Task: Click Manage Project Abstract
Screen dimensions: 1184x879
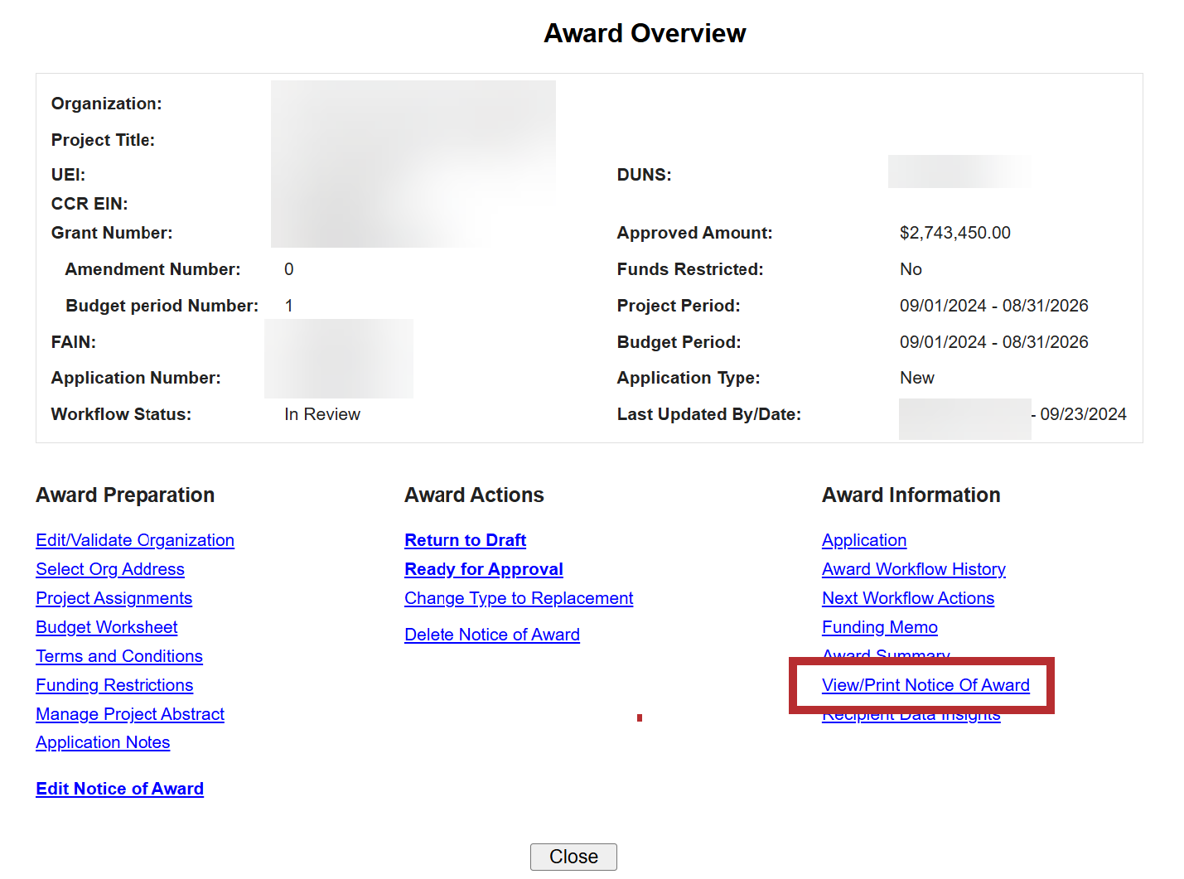Action: coord(130,714)
